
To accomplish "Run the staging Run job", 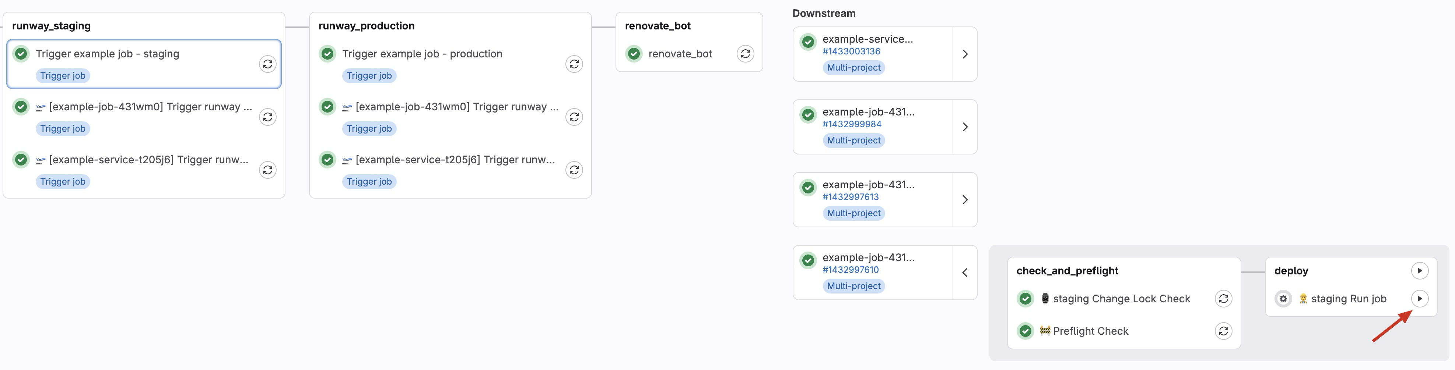I will pyautogui.click(x=1419, y=299).
